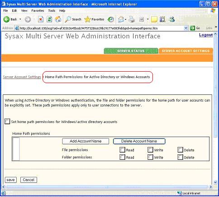Enable Set home path permissions checkbox
219x197 pixels.
coord(7,121)
